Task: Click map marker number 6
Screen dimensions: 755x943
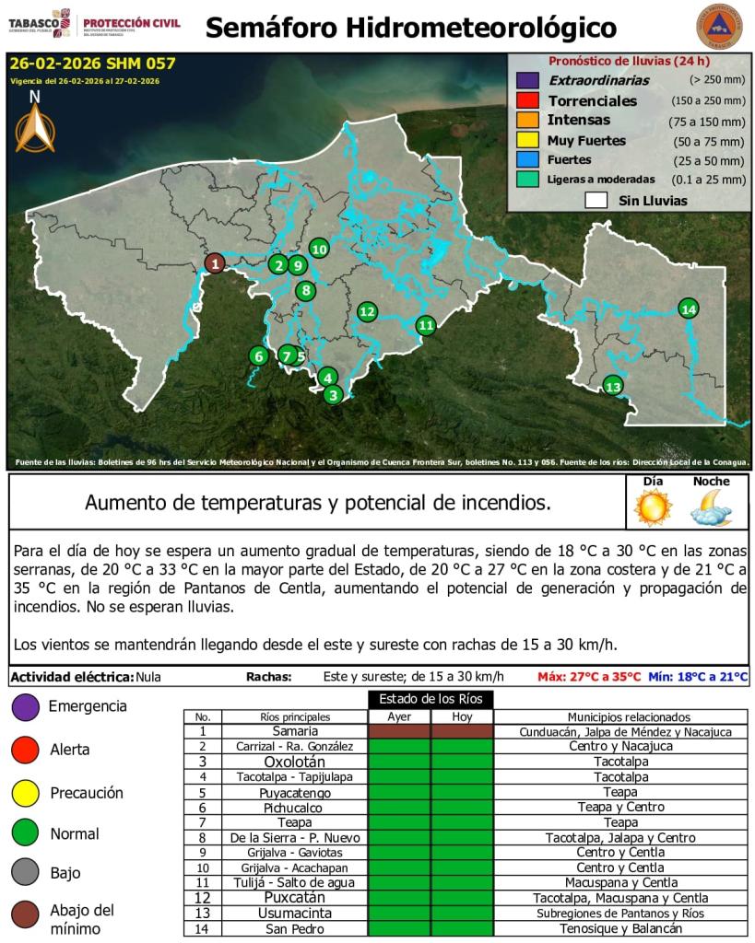Action: pyautogui.click(x=258, y=355)
